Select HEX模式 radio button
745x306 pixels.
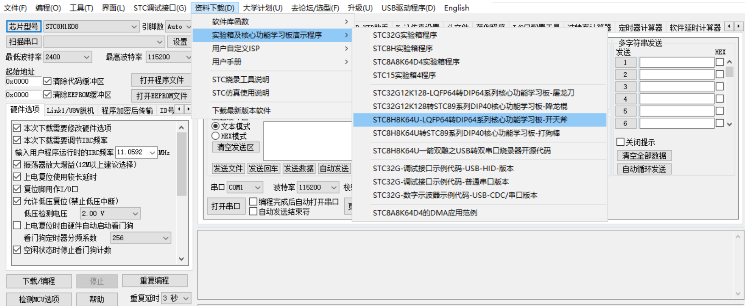click(216, 136)
